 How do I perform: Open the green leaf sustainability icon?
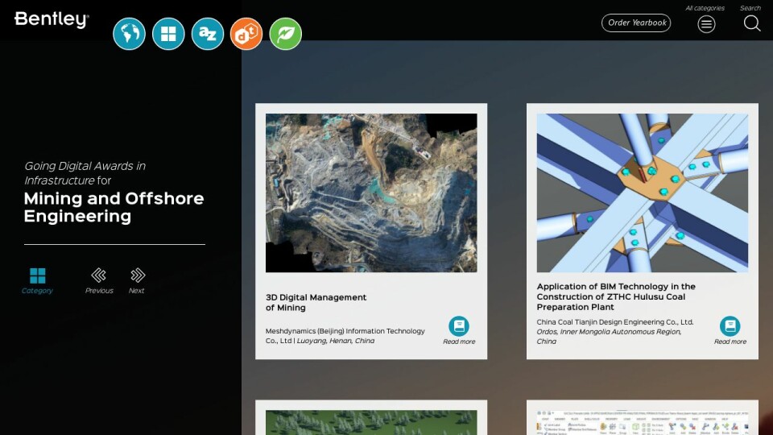[x=286, y=34]
